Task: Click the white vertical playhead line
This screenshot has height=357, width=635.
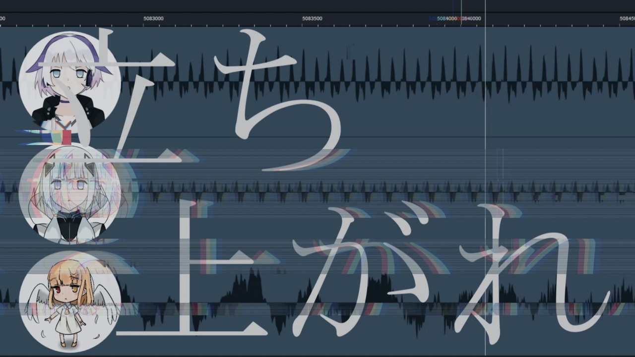Action: 485,178
